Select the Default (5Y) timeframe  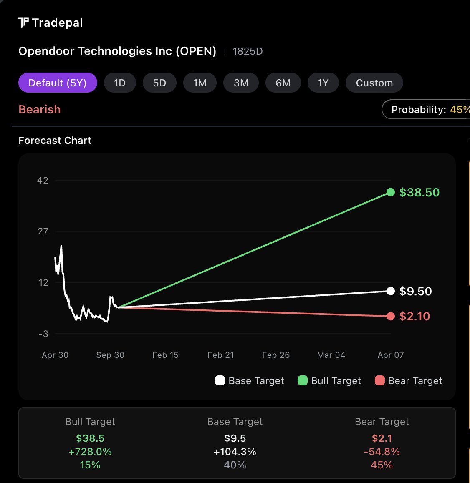(x=58, y=83)
